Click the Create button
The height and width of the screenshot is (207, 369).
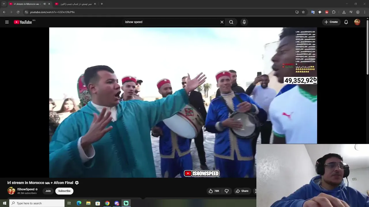point(331,22)
